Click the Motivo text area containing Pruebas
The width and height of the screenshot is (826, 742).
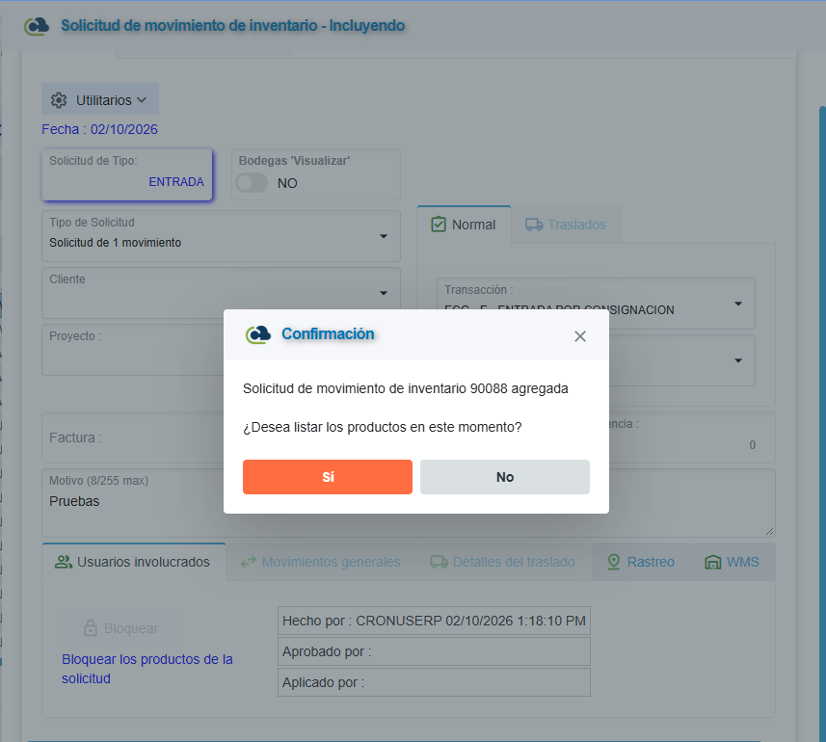click(x=132, y=503)
